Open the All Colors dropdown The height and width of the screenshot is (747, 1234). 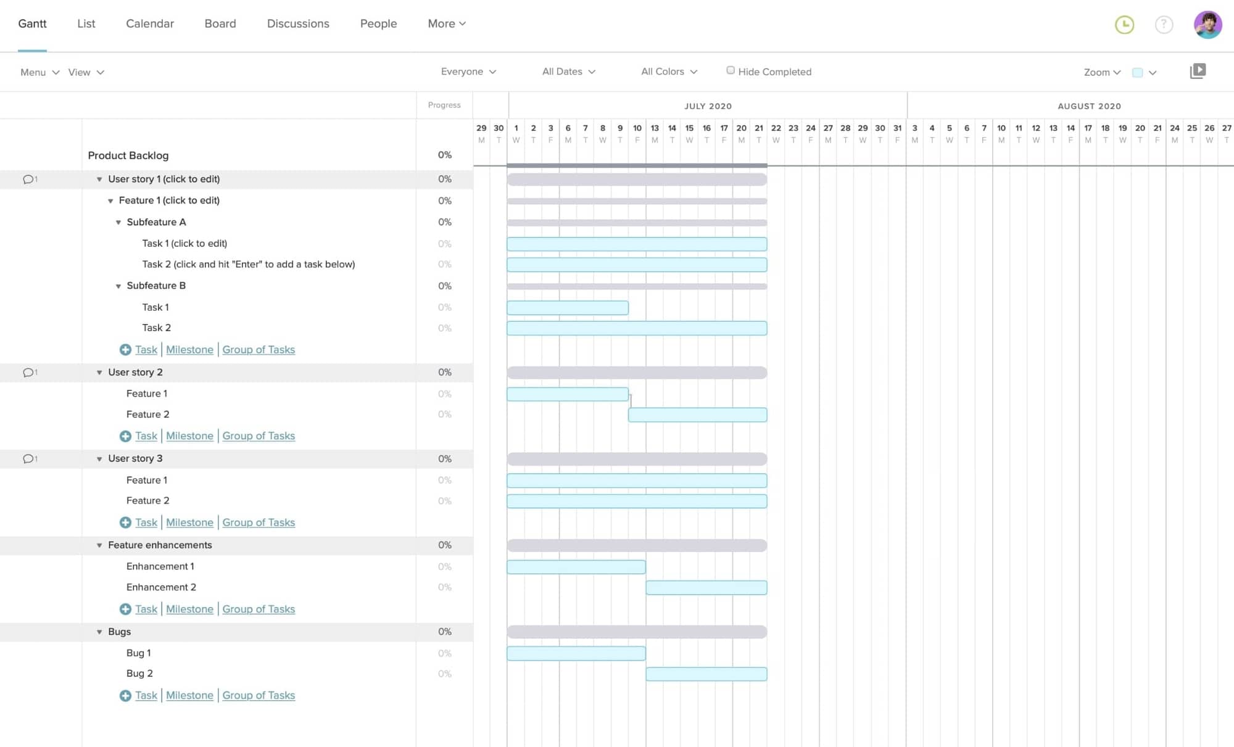pyautogui.click(x=668, y=71)
